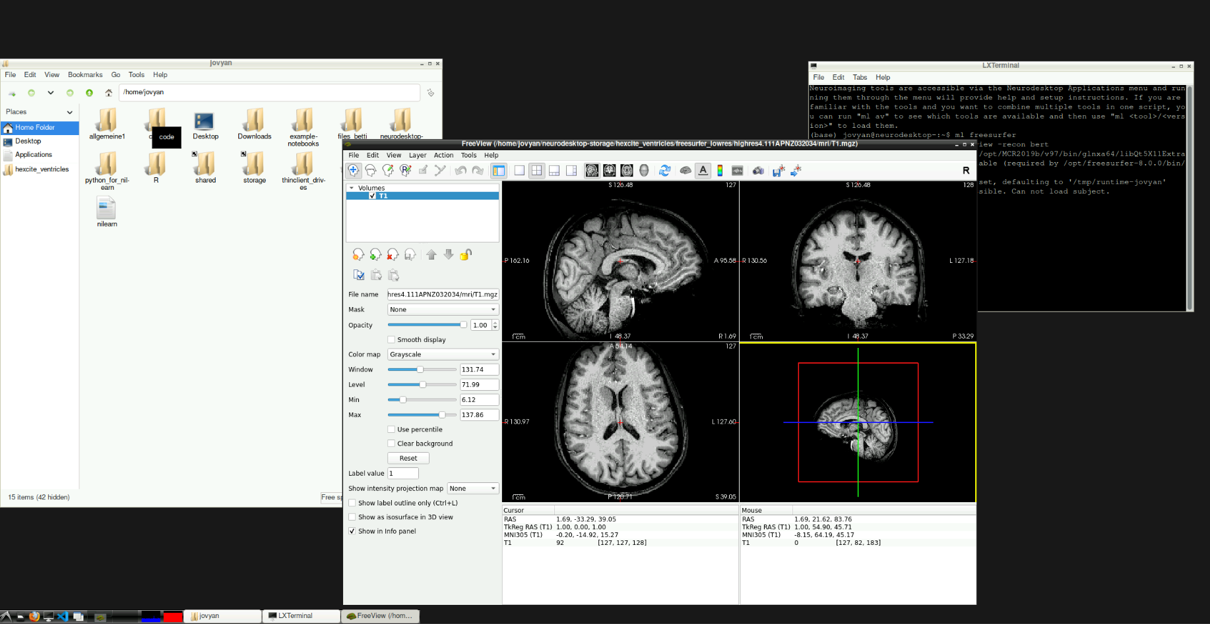
Task: Select Applications in Places sidebar
Action: tap(40, 155)
